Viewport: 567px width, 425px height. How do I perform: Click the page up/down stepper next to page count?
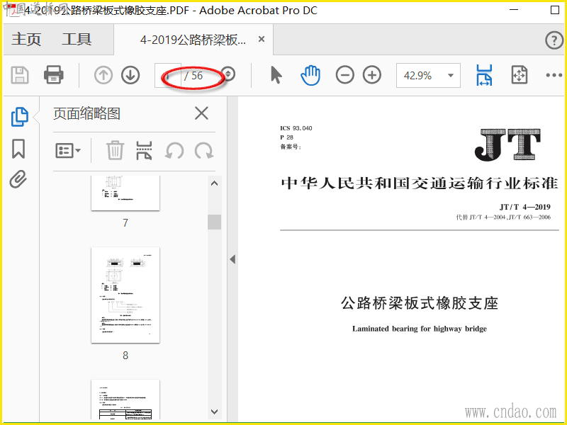point(228,74)
